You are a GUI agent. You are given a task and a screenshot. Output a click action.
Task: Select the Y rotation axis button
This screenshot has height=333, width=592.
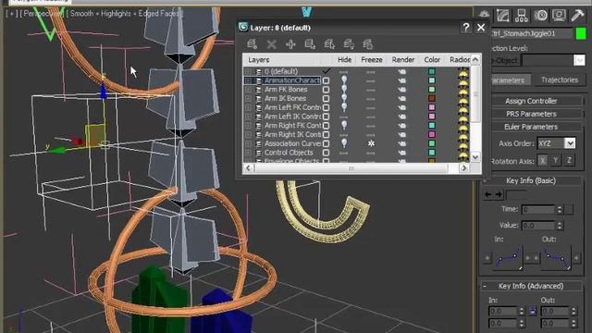tap(556, 160)
